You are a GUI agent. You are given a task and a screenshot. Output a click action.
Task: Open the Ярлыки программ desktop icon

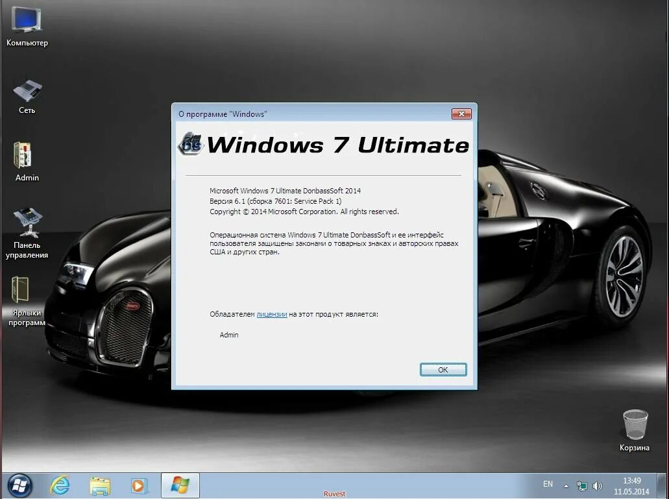click(x=27, y=301)
